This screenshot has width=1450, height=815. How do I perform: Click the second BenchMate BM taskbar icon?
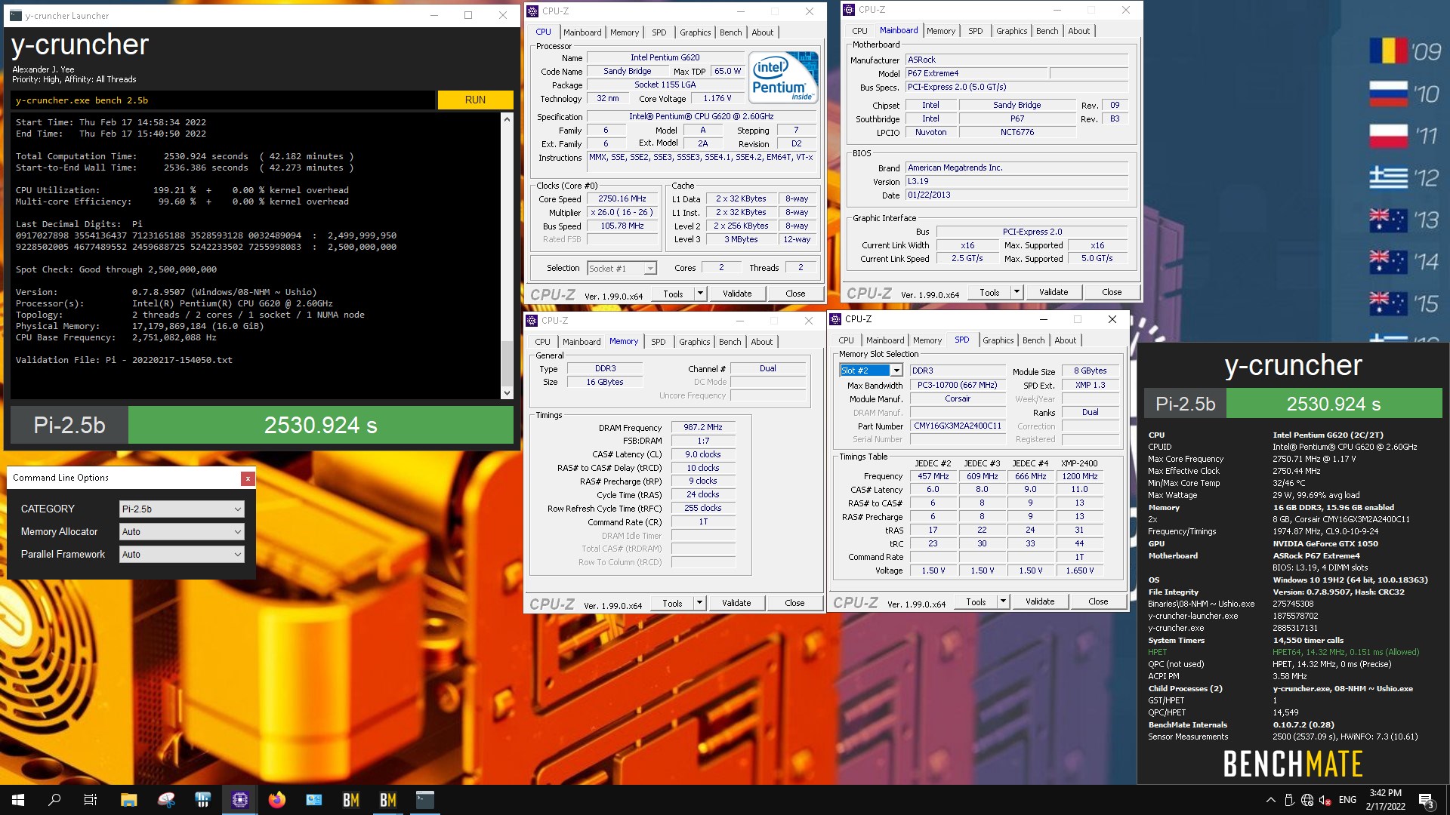pyautogui.click(x=388, y=800)
